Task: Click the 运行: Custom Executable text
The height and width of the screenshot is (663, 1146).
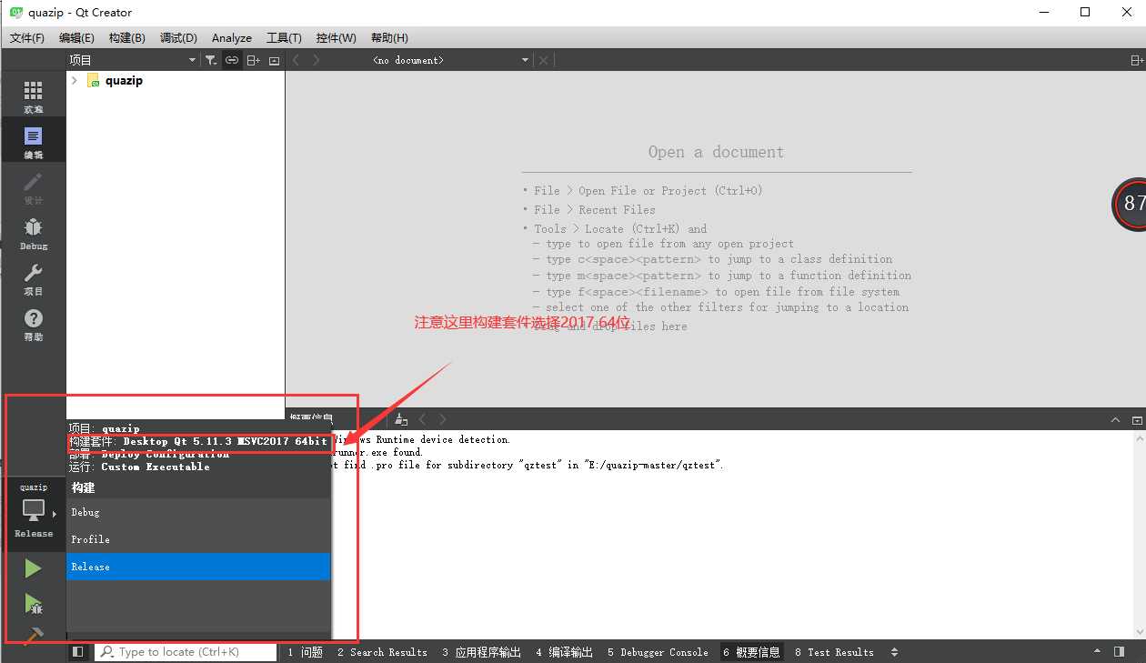Action: pos(139,467)
